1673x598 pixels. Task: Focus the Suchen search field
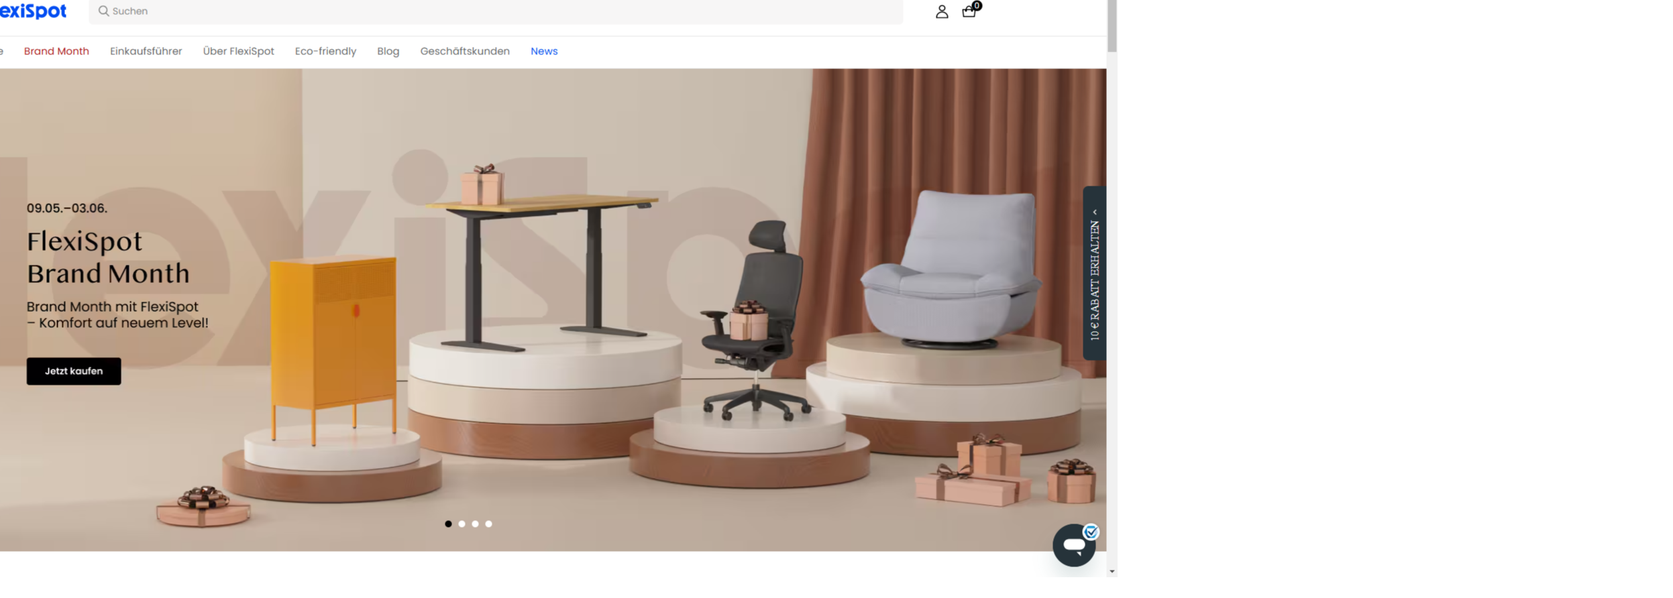coord(496,11)
